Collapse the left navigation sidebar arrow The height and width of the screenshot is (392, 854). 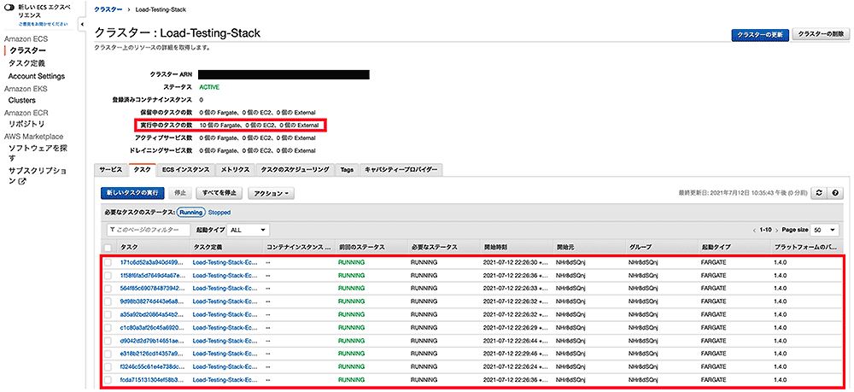(81, 24)
